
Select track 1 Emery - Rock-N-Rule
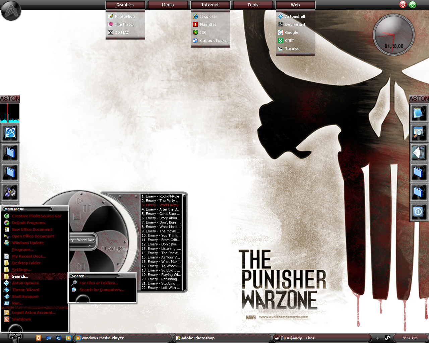pyautogui.click(x=161, y=196)
